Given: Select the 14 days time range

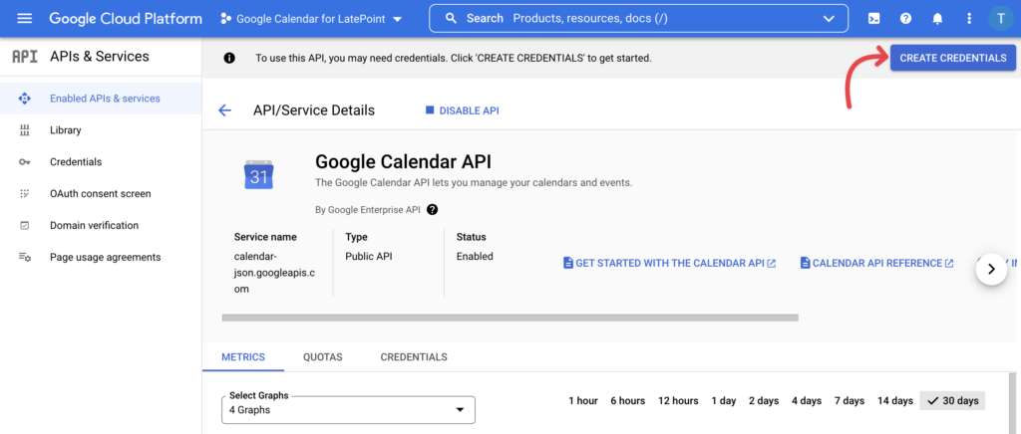Looking at the screenshot, I should pos(894,401).
